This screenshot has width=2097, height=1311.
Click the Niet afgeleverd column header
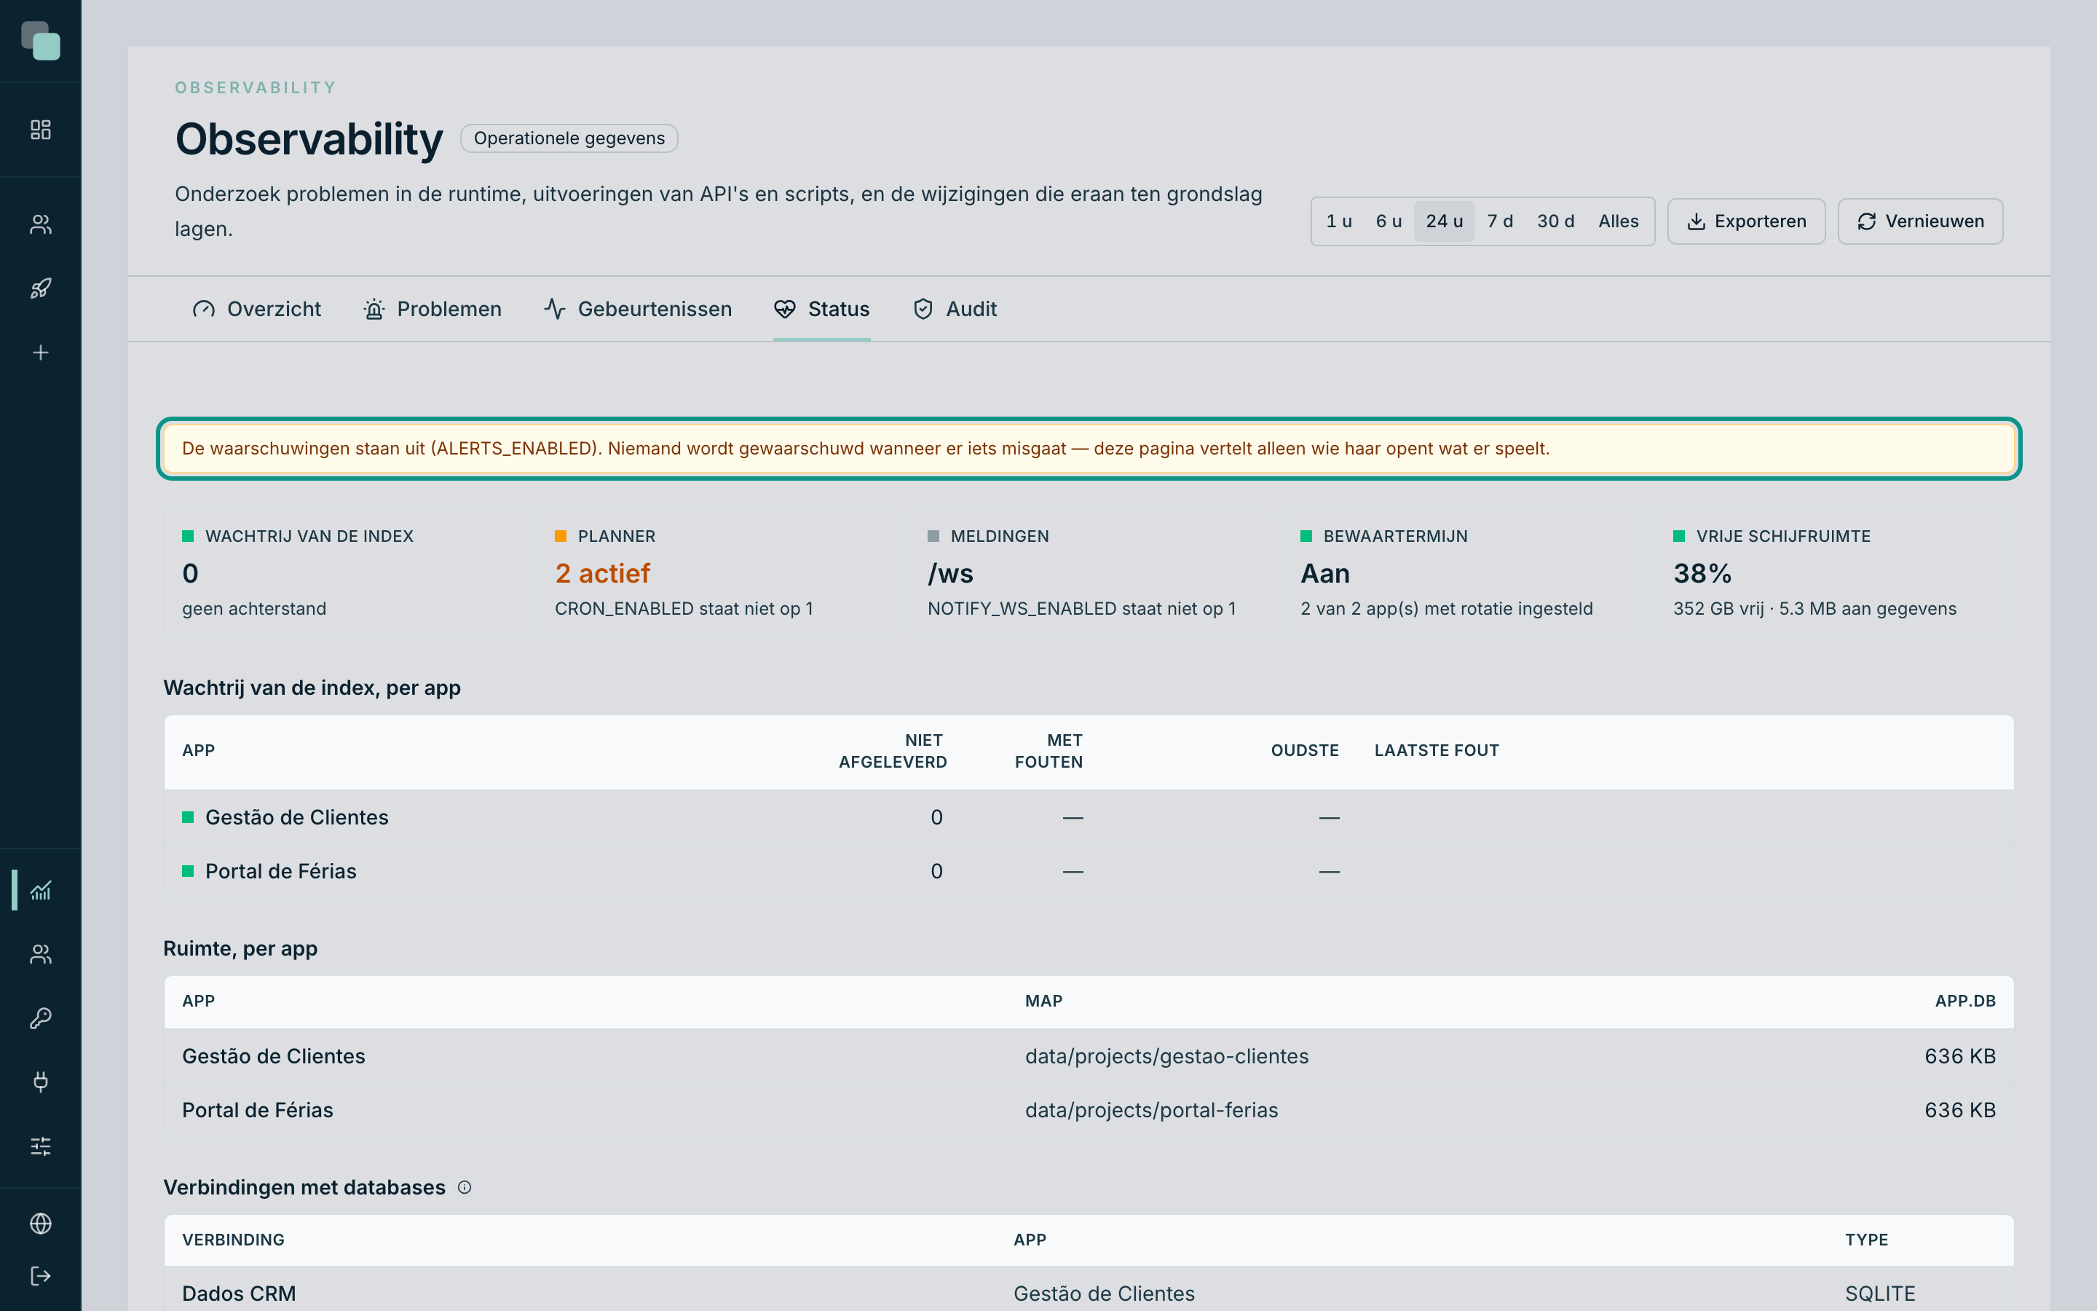[893, 751]
